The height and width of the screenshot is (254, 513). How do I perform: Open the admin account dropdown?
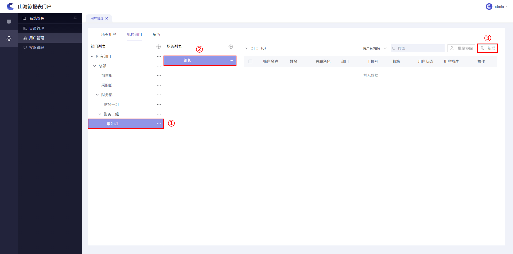click(x=497, y=7)
